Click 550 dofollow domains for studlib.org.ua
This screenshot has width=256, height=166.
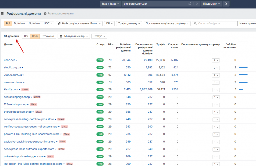128,67
